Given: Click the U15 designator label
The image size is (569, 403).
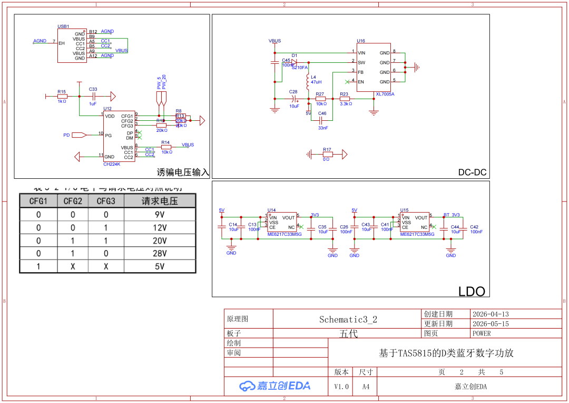Looking at the screenshot, I should tap(404, 210).
